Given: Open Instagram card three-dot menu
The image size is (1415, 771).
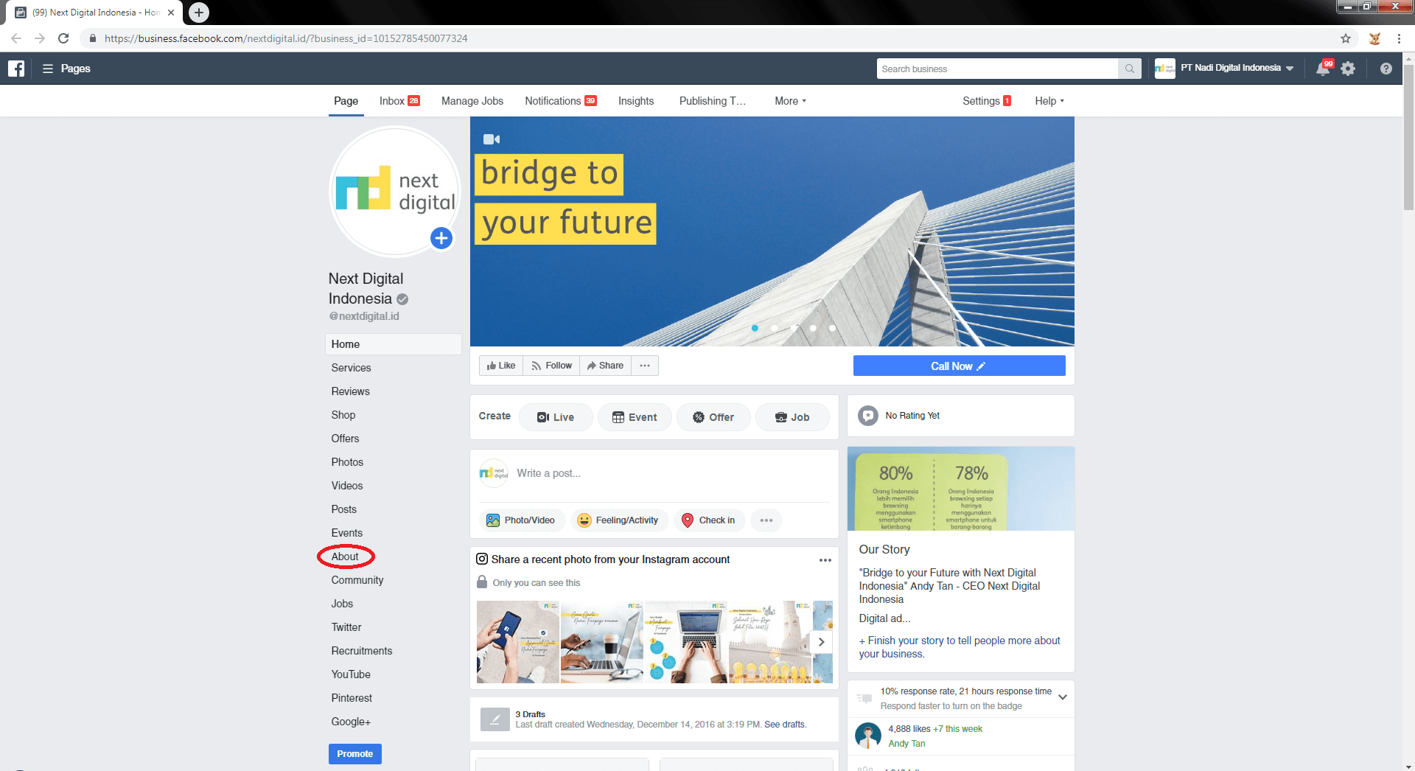Looking at the screenshot, I should point(825,560).
